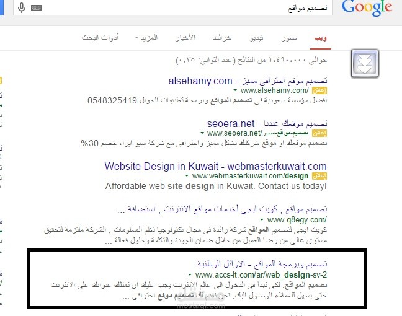The image size is (402, 316).
Task: Open the كويت ايجي q8egy result title
Action: click(222, 209)
